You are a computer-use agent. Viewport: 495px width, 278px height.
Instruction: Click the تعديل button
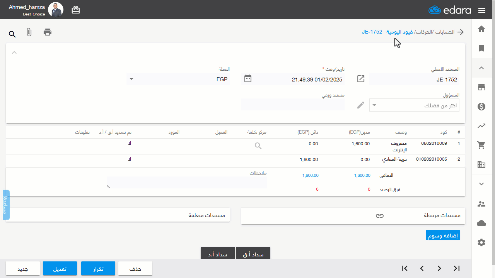tap(60, 269)
